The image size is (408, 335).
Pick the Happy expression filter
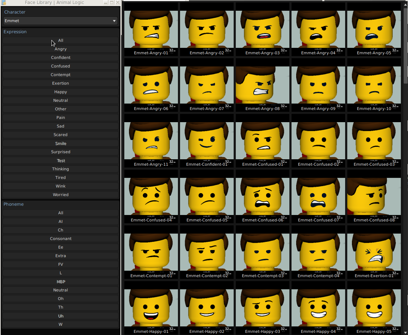pos(60,92)
